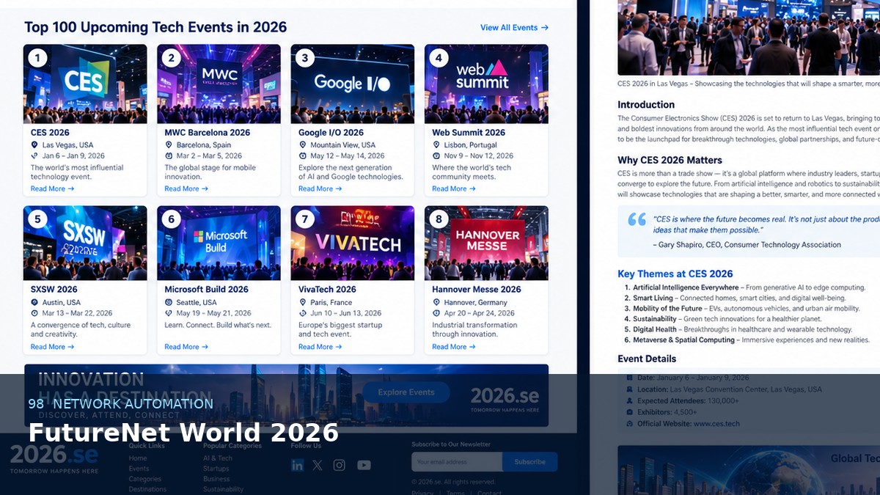Screen dimensions: 880x495
Task: Open Business popular category
Action: pyautogui.click(x=216, y=479)
